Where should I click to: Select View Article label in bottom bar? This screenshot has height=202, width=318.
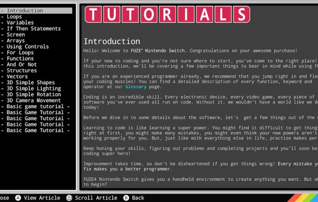(42, 198)
